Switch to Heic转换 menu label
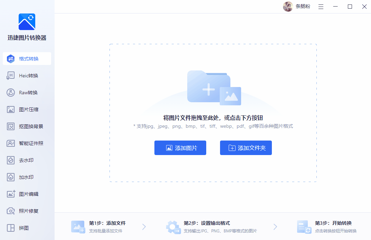This screenshot has width=371, height=240. click(x=29, y=76)
